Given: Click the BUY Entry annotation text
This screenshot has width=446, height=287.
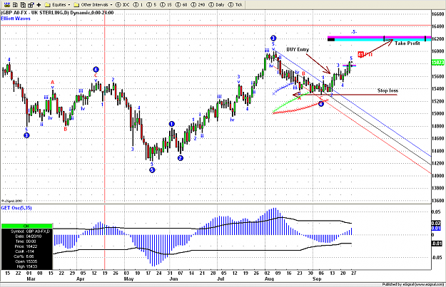Looking at the screenshot, I should click(x=298, y=49).
